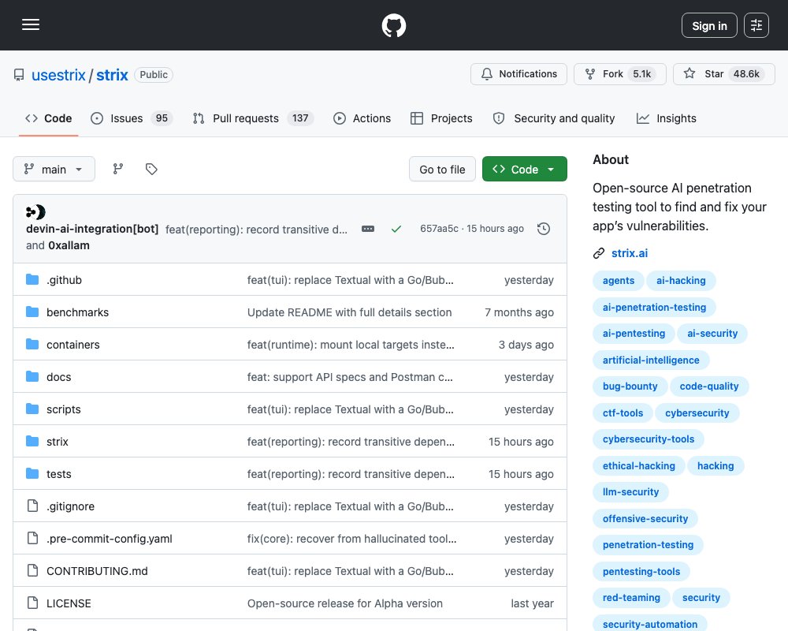The height and width of the screenshot is (631, 788).
Task: Open the Projects tab
Action: (x=441, y=118)
